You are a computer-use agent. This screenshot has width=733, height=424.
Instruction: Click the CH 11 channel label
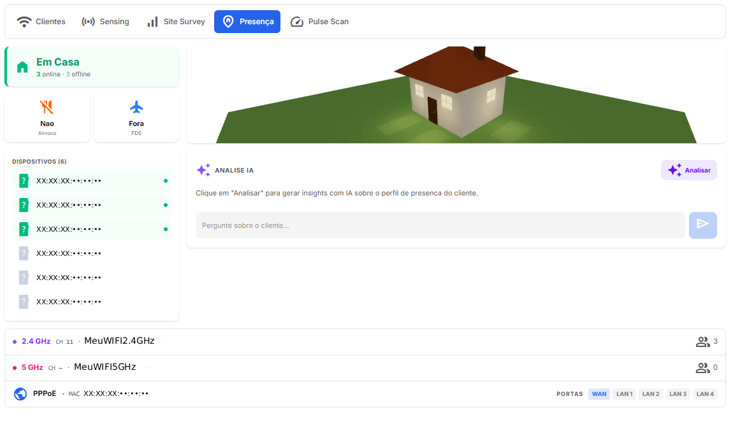(64, 342)
